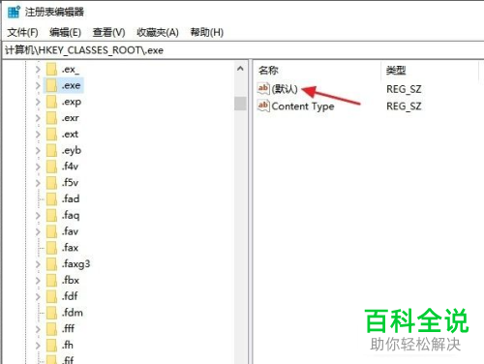Select the .fh tree key label
484x364 pixels.
click(68, 345)
